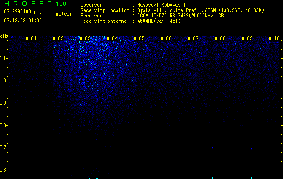This screenshot has height=179, width=283.
Task: Click the Receiving Location label
Action: 105,10
